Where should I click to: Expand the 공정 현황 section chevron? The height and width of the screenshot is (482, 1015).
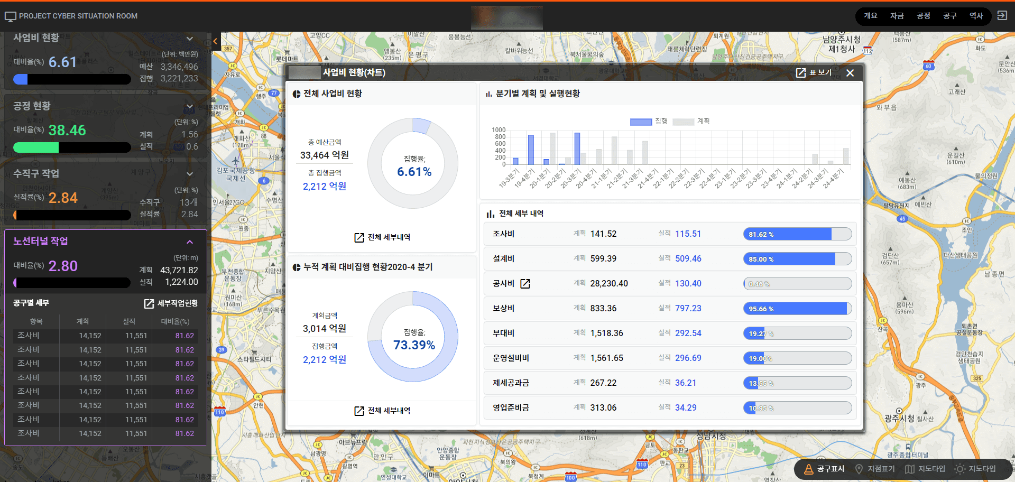coord(190,106)
